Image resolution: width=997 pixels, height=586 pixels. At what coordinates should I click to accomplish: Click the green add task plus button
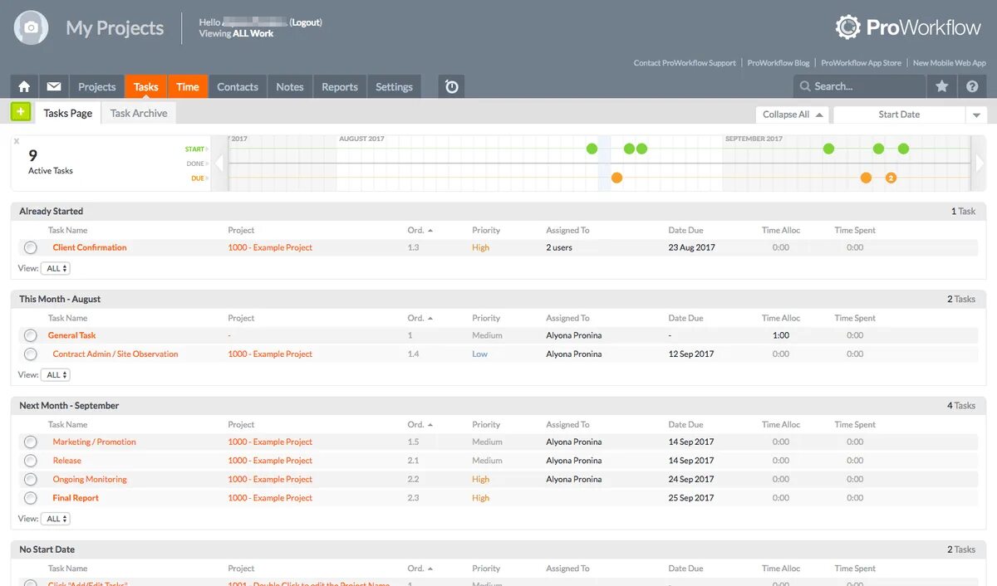coord(21,111)
